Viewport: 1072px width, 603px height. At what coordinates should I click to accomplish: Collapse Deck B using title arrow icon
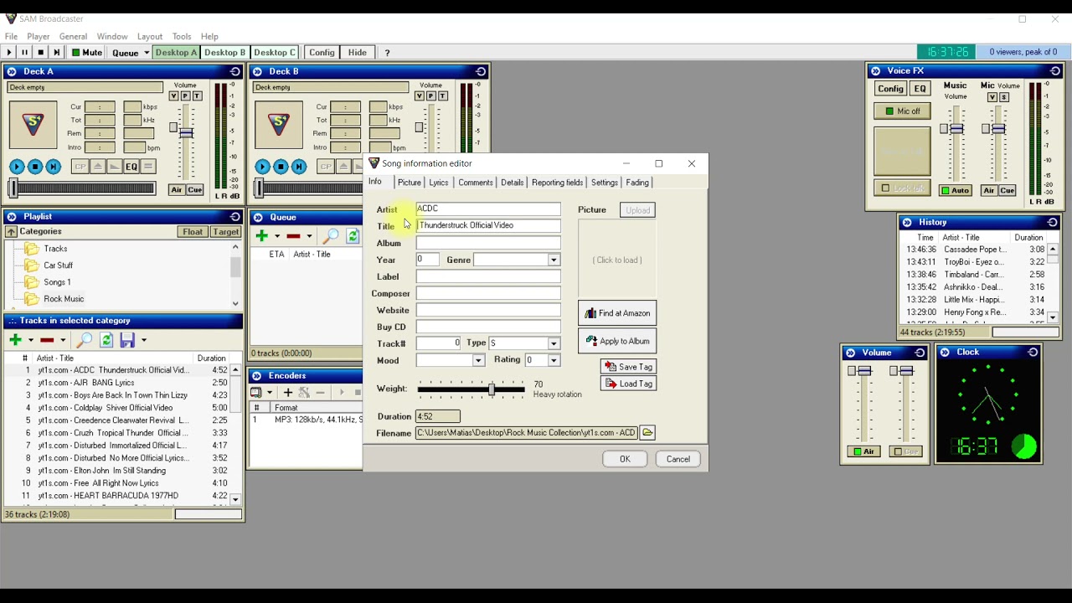click(258, 71)
